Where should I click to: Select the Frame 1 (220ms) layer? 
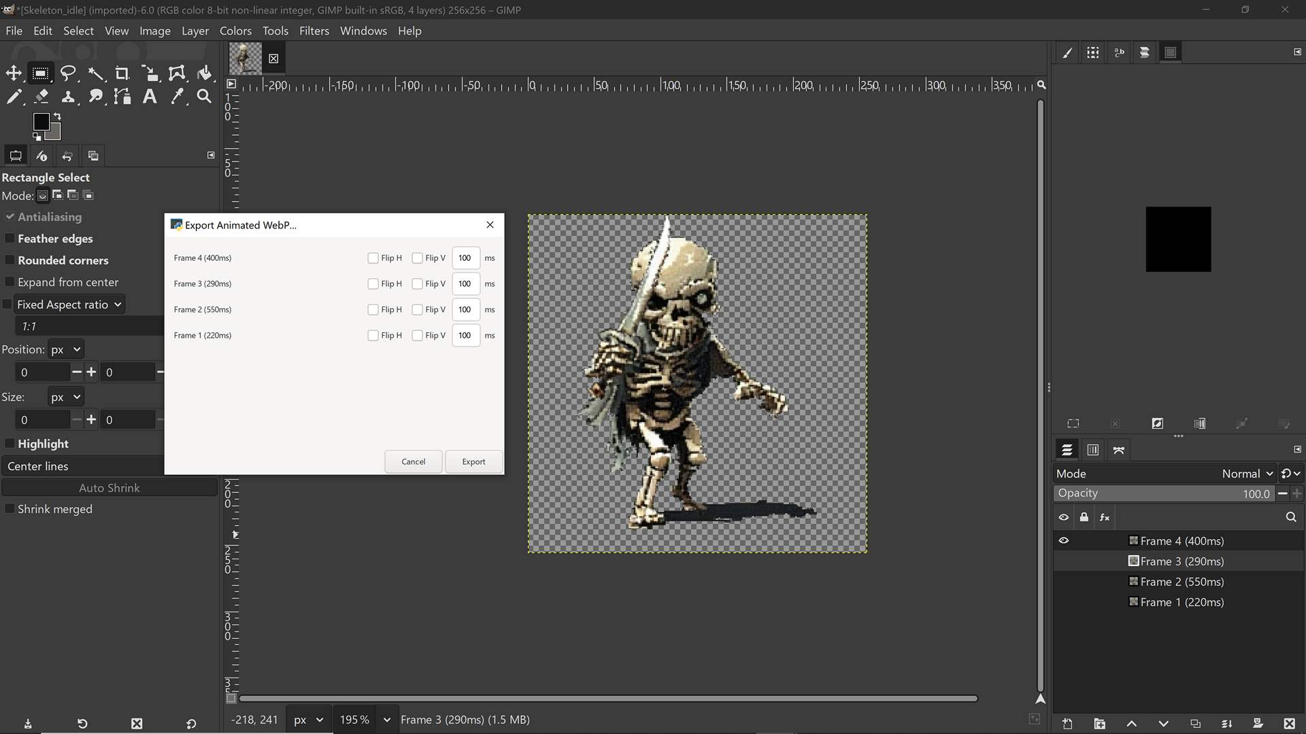click(x=1178, y=602)
